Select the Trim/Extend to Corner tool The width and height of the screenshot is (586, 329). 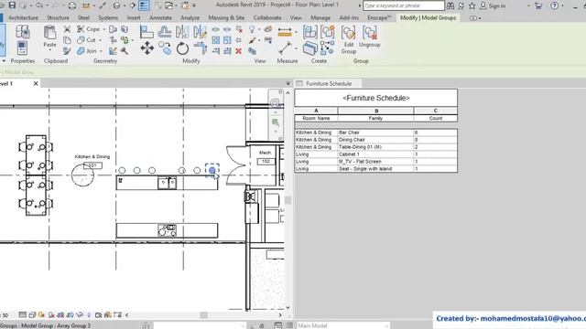pos(201,48)
